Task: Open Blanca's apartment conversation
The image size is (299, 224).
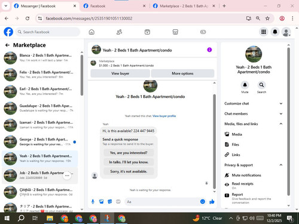Action: 40,58
